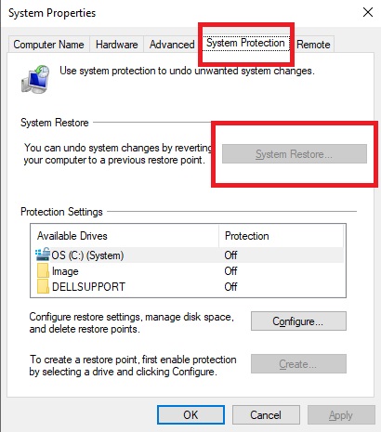Open the Remote tab

313,45
